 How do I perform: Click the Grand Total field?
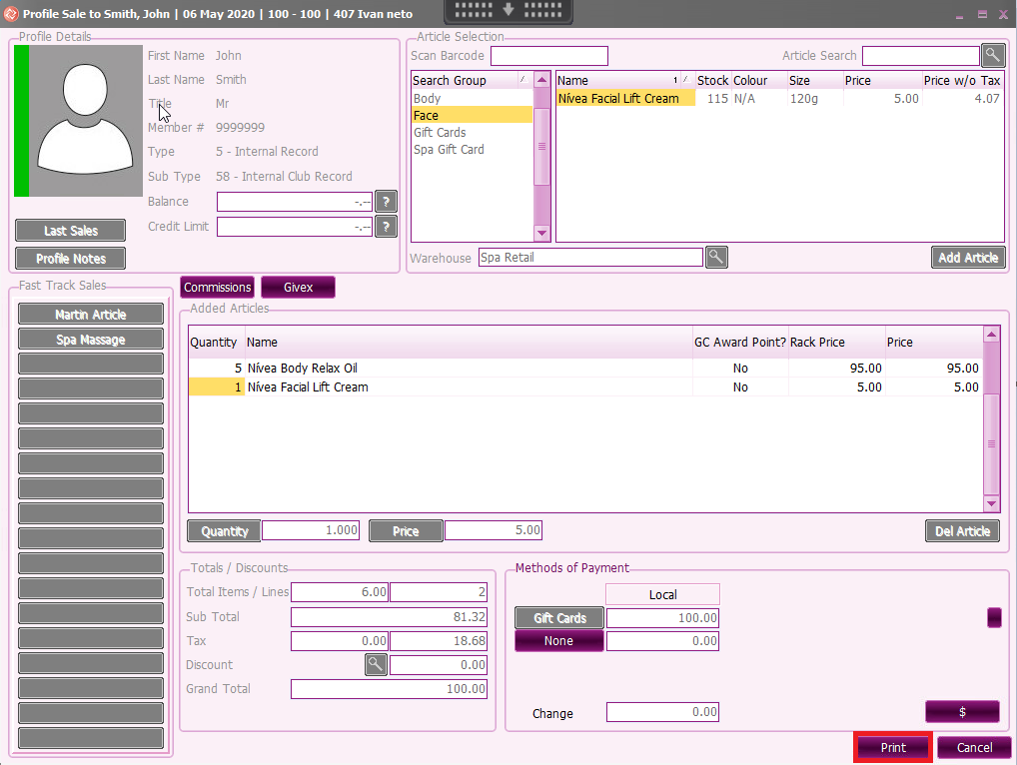(390, 688)
